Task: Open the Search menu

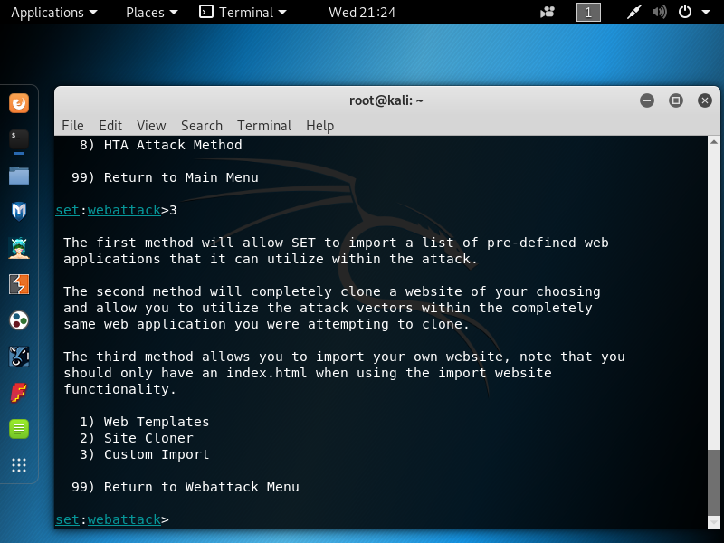Action: point(202,126)
